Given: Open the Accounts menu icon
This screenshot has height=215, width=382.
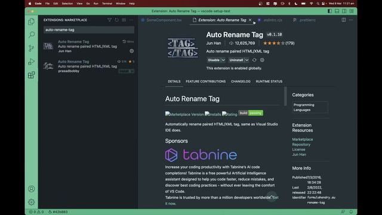Looking at the screenshot, I should pos(31,189).
